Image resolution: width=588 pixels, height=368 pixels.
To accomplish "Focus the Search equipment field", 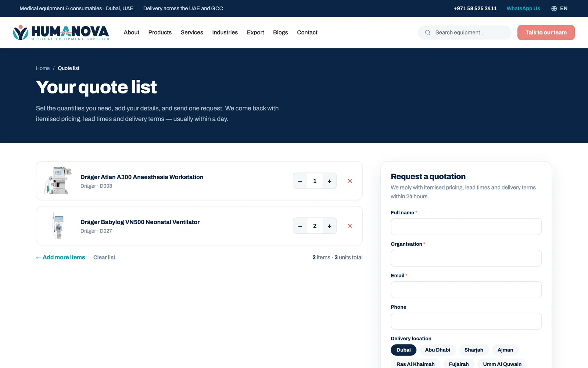I will click(x=465, y=32).
